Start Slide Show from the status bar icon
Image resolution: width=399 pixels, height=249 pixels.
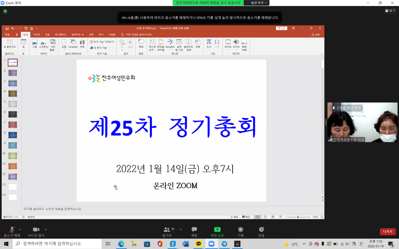(x=280, y=217)
